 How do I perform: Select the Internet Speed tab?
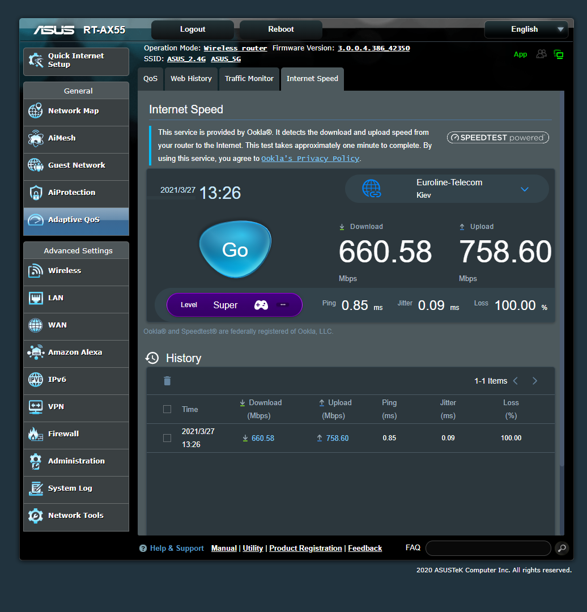click(x=312, y=79)
